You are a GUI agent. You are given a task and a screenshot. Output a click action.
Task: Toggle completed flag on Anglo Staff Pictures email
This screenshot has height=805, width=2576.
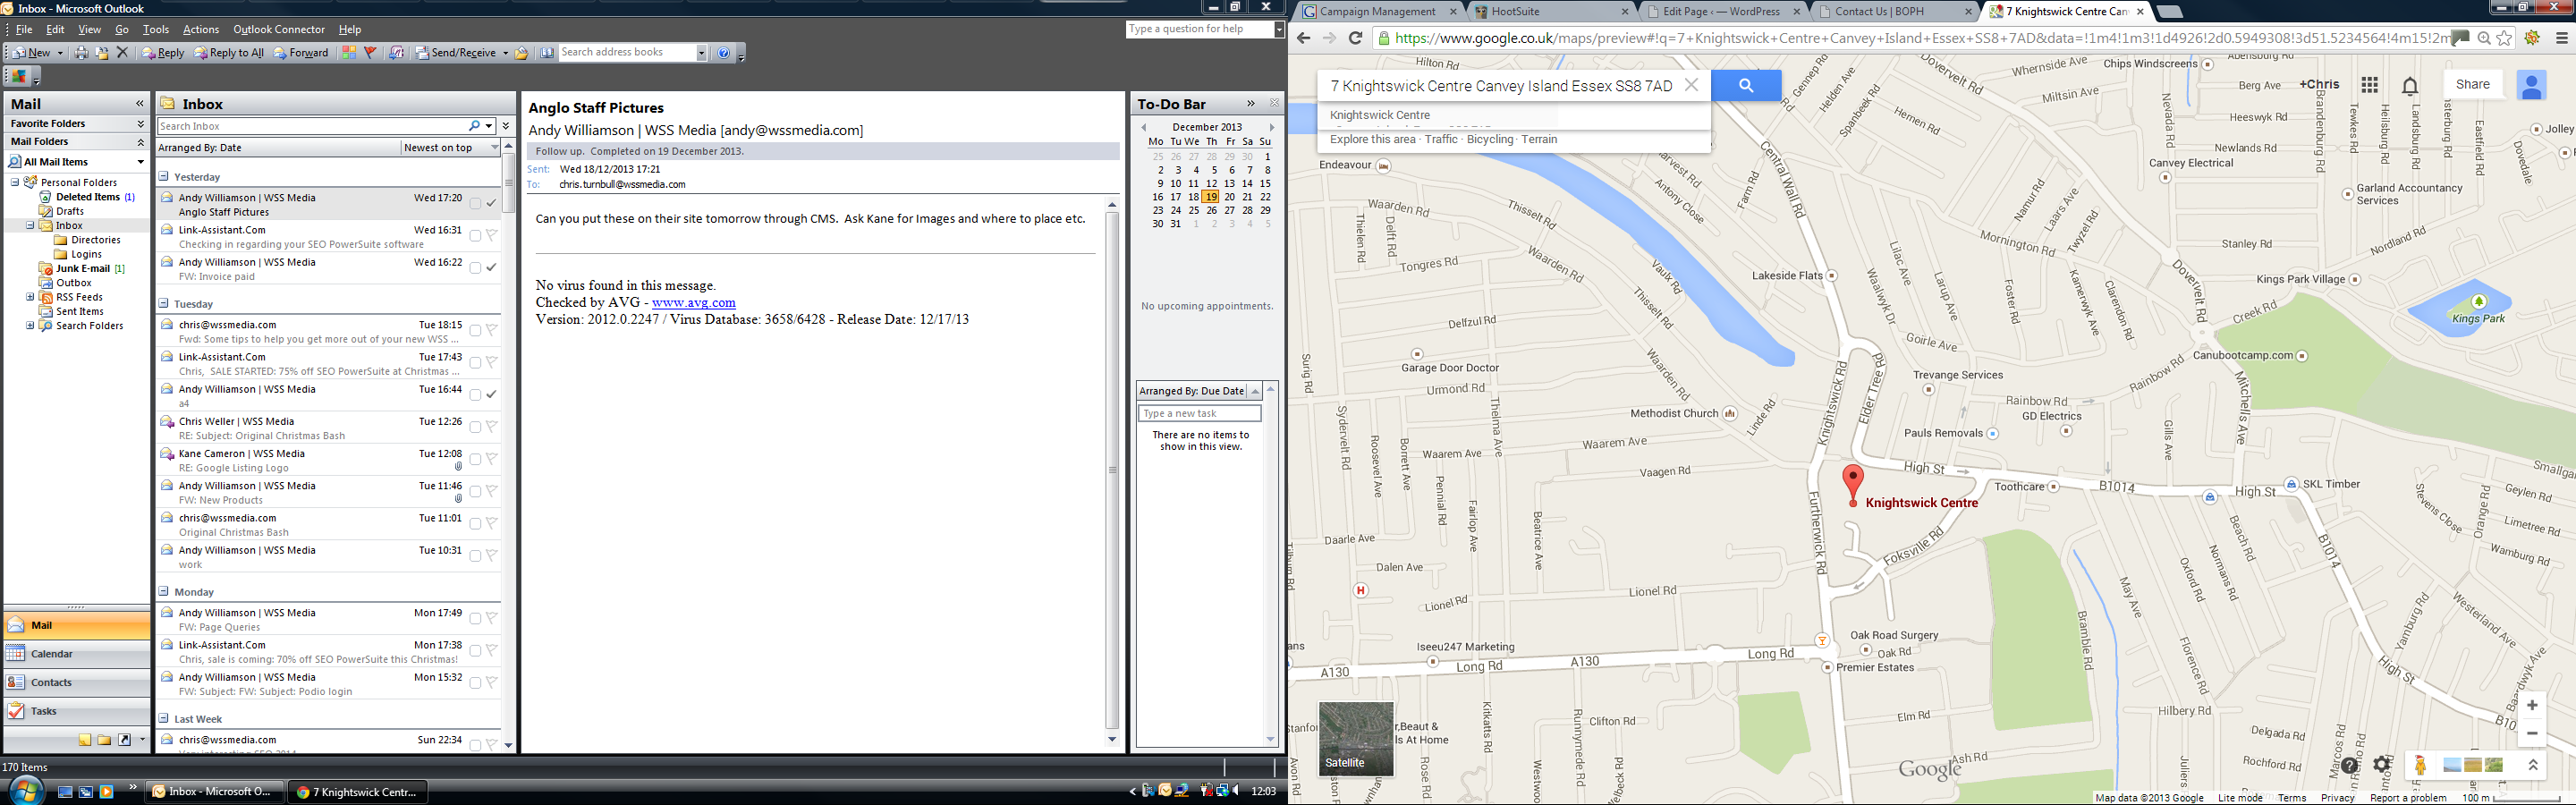[x=491, y=203]
